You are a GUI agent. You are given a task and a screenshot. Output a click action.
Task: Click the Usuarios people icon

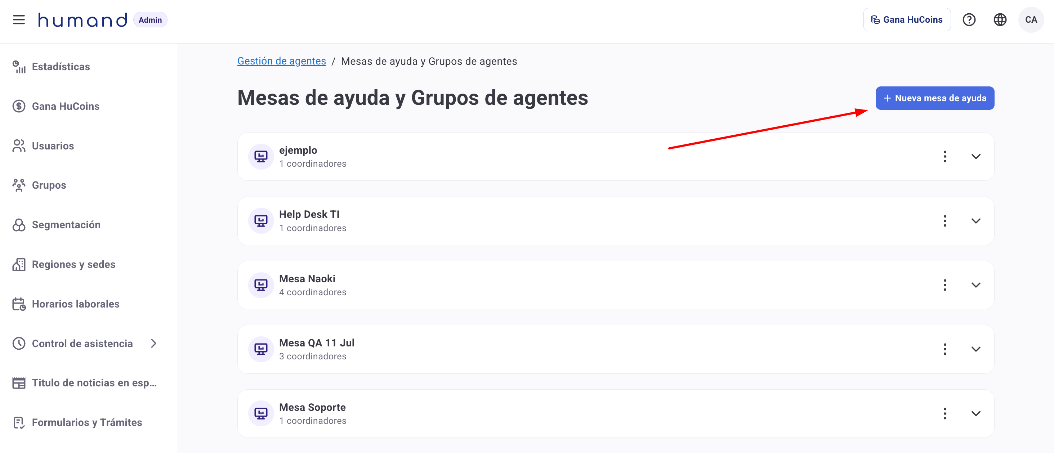tap(19, 146)
